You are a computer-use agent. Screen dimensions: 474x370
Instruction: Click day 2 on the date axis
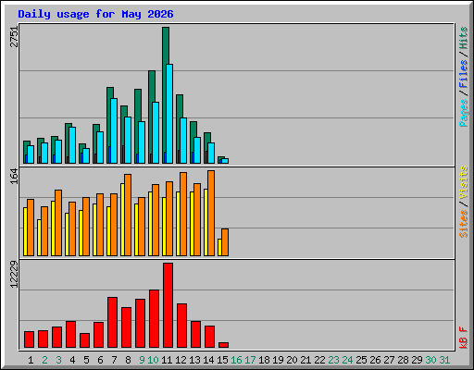(x=44, y=360)
